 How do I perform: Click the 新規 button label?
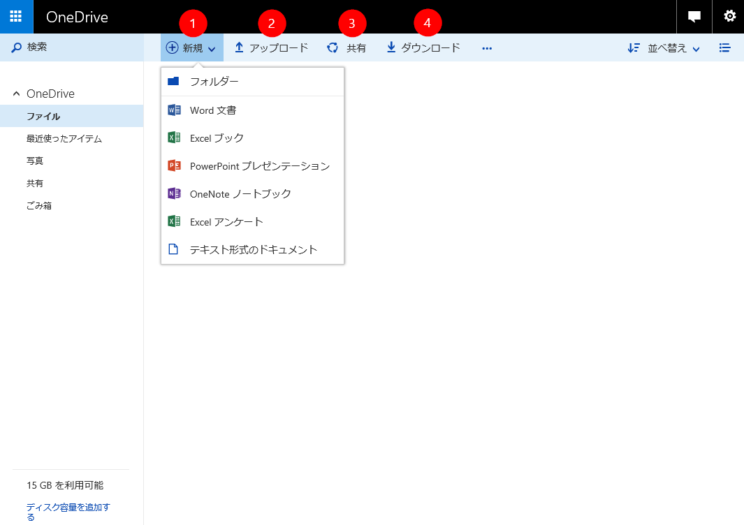(193, 48)
